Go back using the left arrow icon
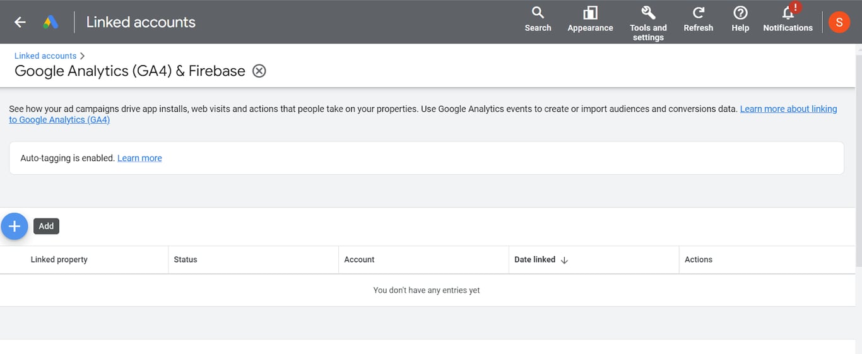 pos(20,22)
